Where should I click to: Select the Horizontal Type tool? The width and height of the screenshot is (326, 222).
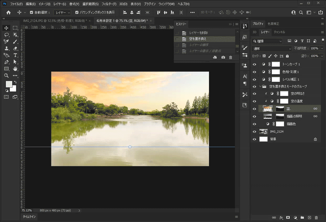[15, 55]
